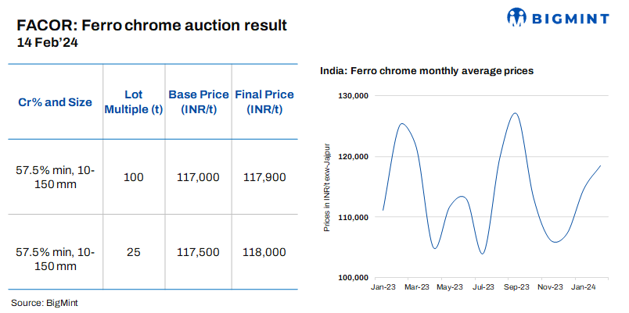Image resolution: width=629 pixels, height=313 pixels.
Task: Select the 'Lot Multiple (t)' column header
Action: (134, 102)
